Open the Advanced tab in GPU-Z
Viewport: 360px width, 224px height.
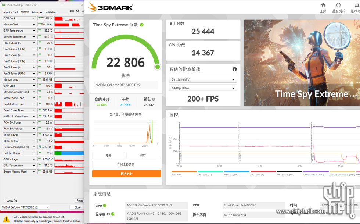[x=37, y=12]
